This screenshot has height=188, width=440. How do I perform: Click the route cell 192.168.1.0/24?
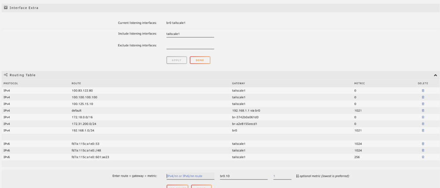pyautogui.click(x=83, y=131)
